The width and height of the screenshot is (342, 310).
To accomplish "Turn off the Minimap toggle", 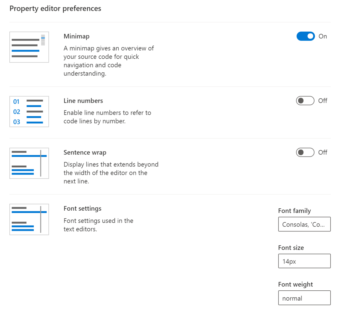I will click(306, 36).
